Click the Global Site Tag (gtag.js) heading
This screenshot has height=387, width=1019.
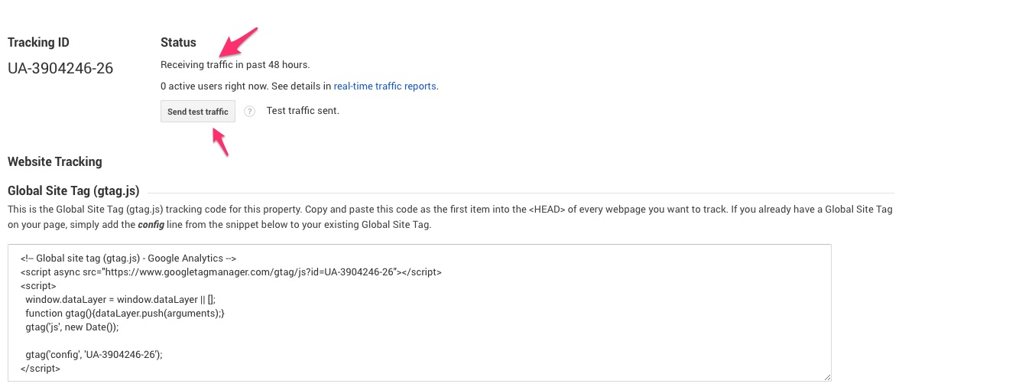(73, 191)
